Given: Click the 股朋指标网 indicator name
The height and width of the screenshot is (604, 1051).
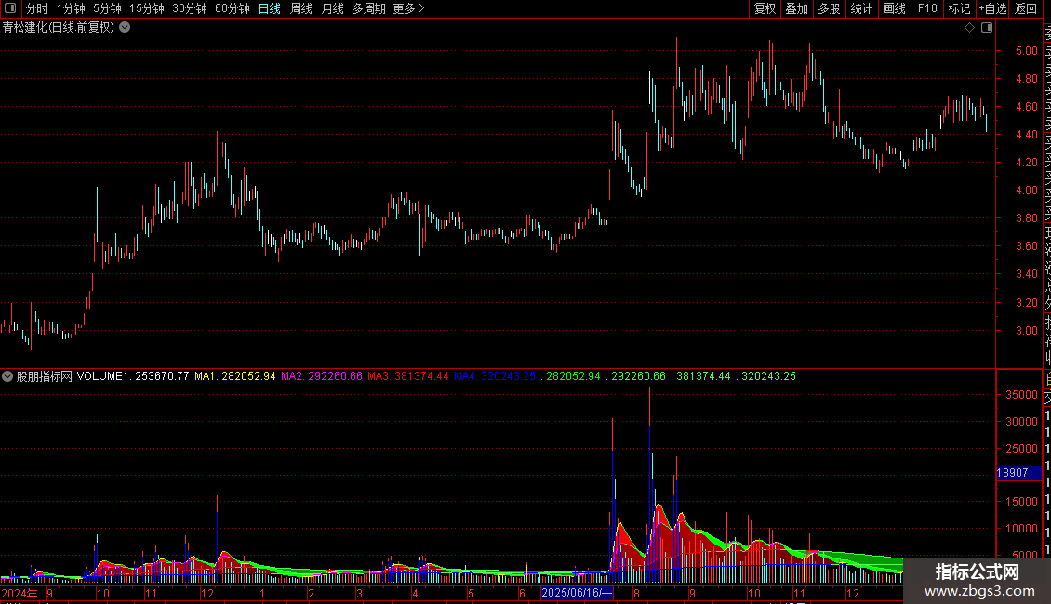Looking at the screenshot, I should [x=45, y=376].
